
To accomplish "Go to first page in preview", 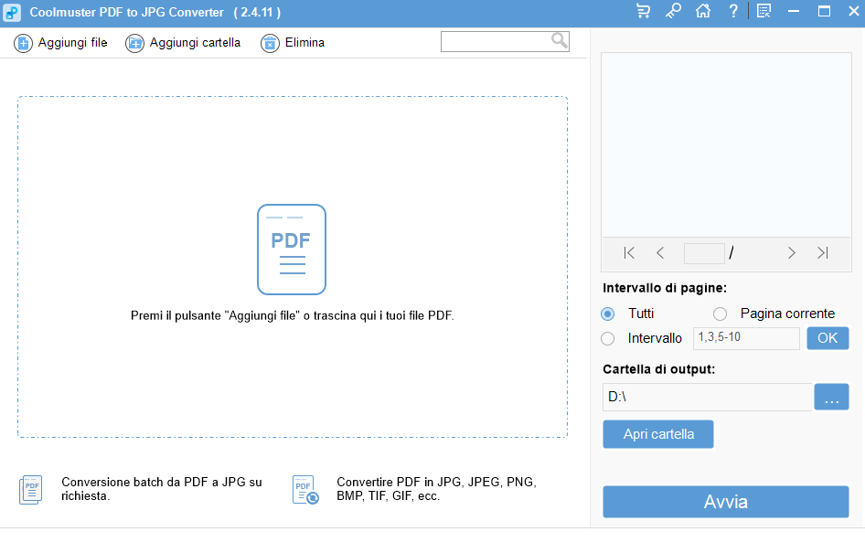I will (629, 252).
